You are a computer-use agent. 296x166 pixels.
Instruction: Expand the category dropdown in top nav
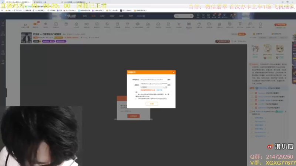pyautogui.click(x=102, y=16)
